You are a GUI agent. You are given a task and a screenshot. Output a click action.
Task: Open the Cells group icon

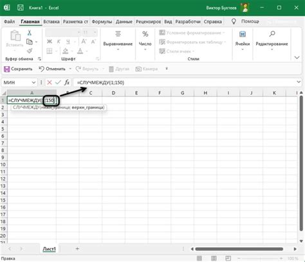coord(243,40)
